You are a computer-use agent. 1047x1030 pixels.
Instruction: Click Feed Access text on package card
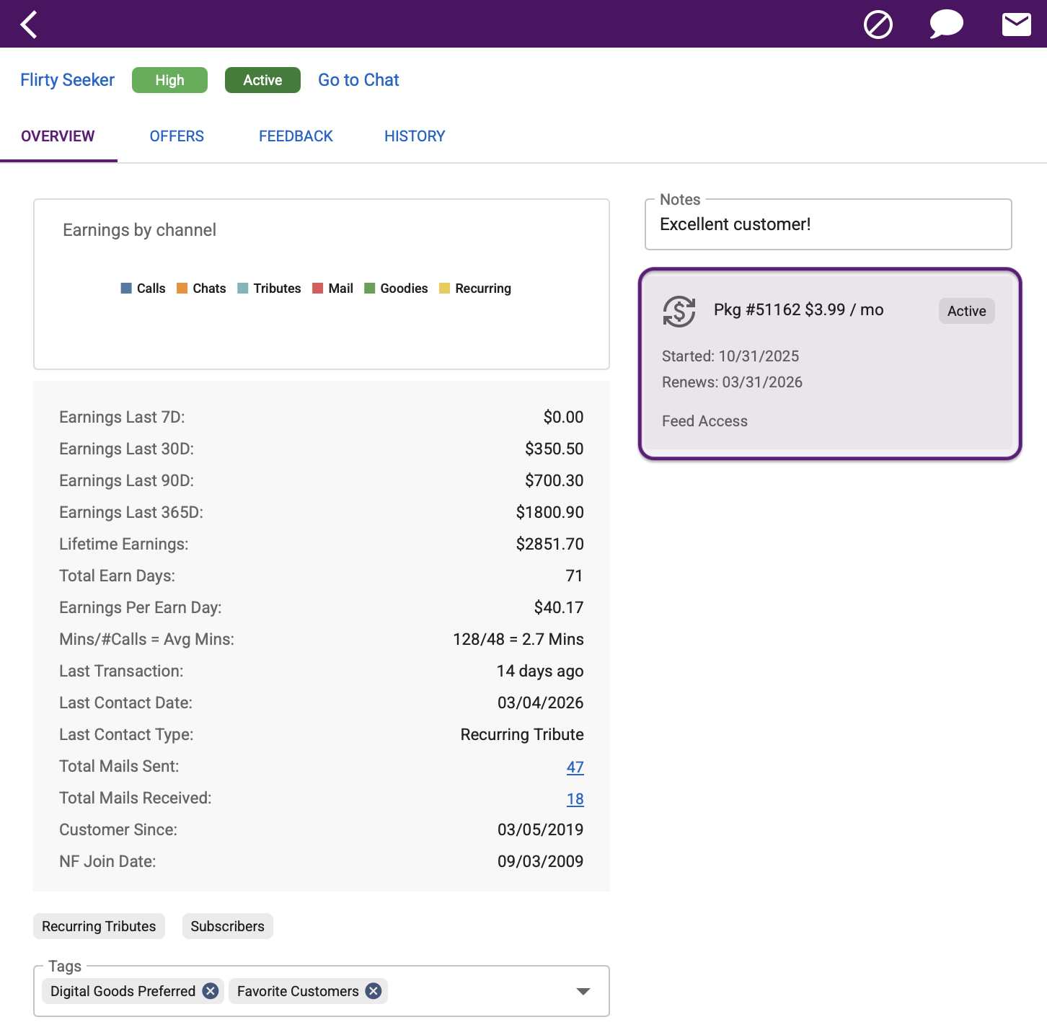704,421
